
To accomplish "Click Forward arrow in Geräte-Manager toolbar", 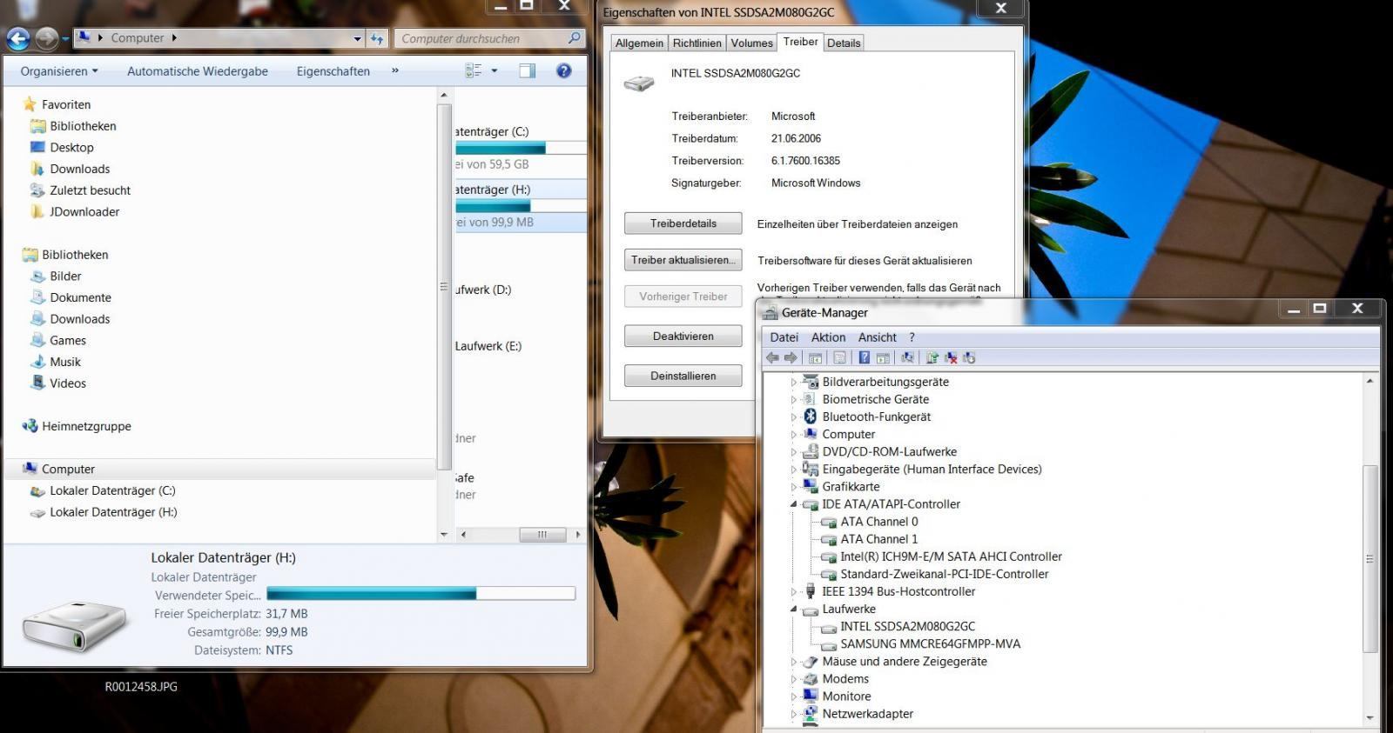I will (x=791, y=357).
